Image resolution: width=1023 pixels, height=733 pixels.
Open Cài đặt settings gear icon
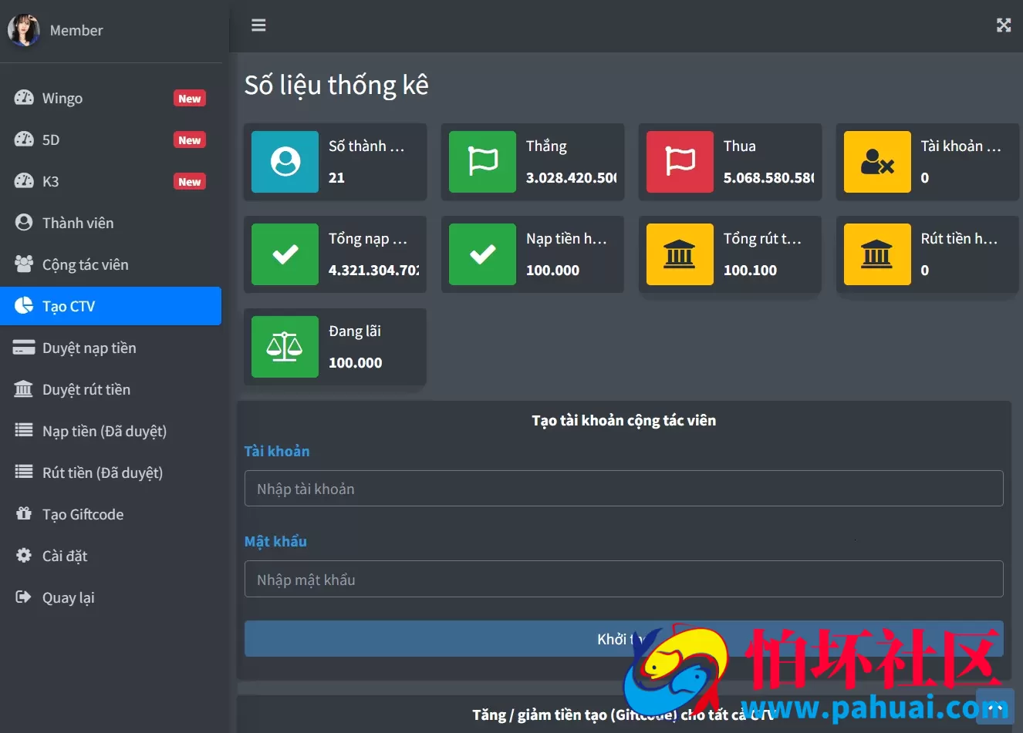(x=24, y=555)
